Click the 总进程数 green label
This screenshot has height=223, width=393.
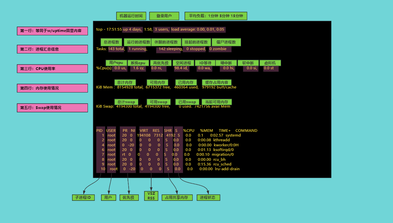tap(111, 42)
